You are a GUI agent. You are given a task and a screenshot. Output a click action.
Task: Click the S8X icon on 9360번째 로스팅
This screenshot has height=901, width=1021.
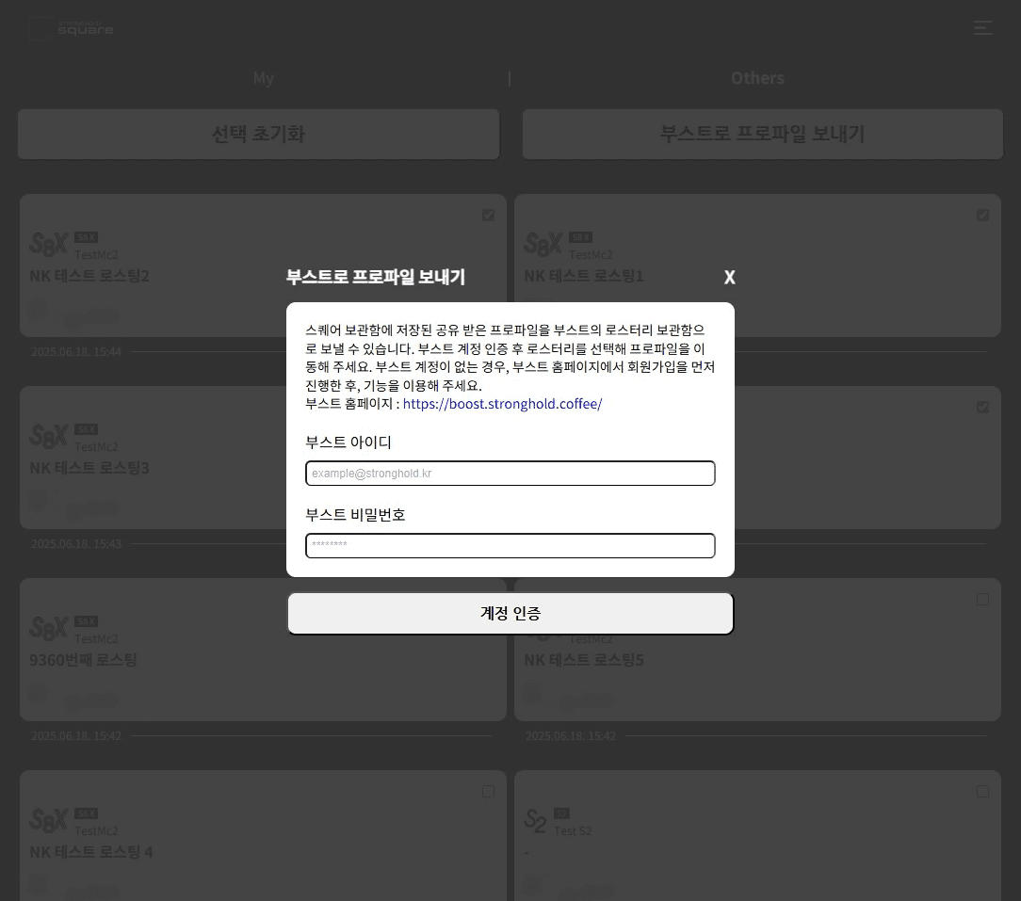click(x=49, y=629)
